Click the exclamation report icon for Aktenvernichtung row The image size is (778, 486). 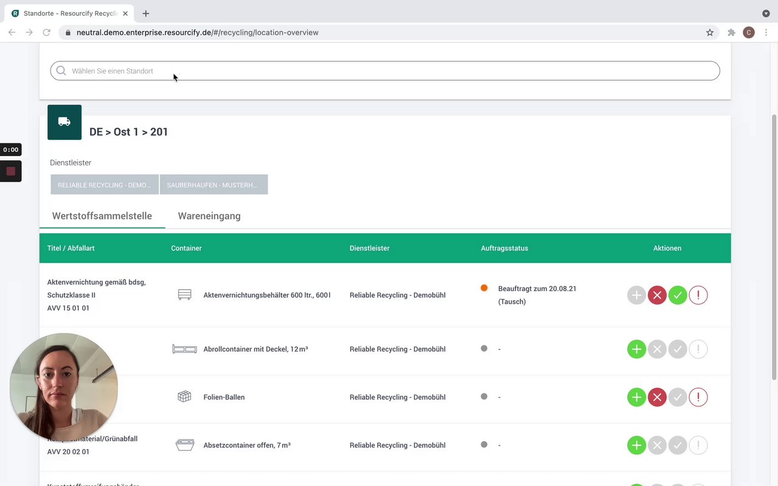point(698,295)
